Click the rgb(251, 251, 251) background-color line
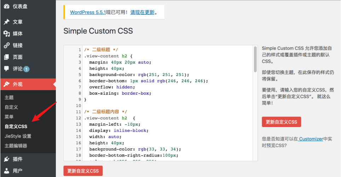341x177 pixels. (139, 75)
